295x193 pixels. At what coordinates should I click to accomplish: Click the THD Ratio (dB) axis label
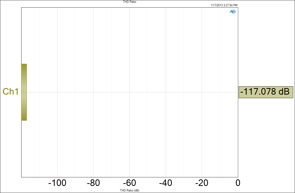(x=130, y=190)
